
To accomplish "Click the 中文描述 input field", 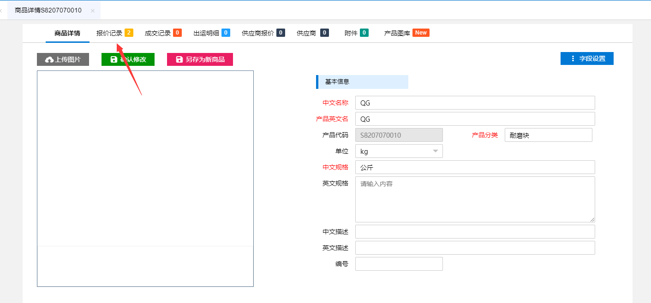I will (x=475, y=232).
